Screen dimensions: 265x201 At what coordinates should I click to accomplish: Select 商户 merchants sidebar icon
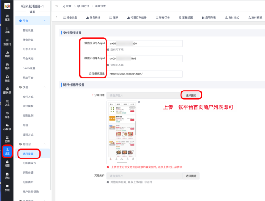[x=7, y=66]
